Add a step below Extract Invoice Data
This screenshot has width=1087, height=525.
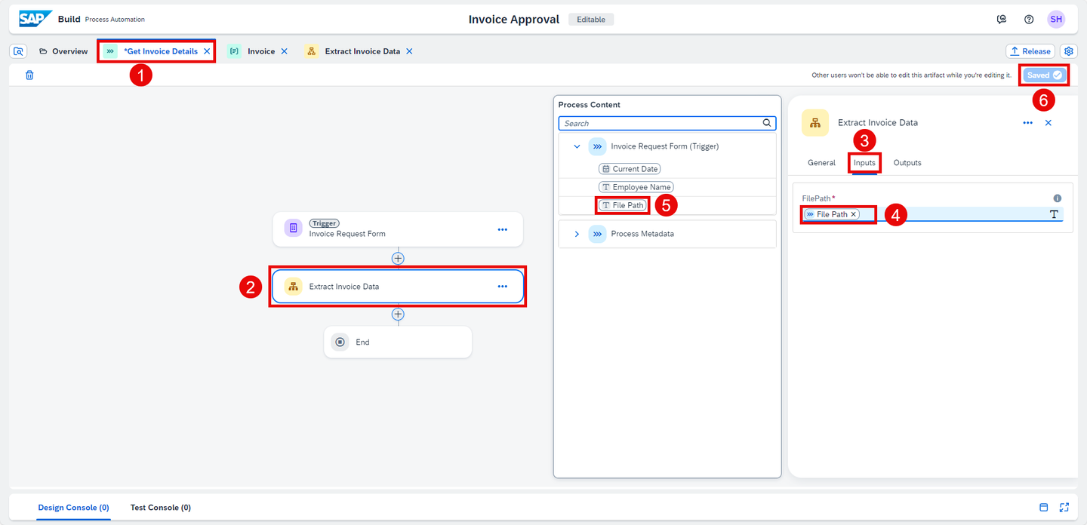(398, 314)
